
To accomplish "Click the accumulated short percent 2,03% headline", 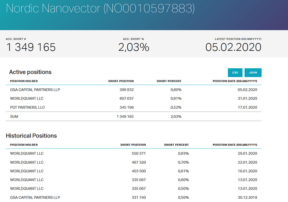I will (x=134, y=47).
